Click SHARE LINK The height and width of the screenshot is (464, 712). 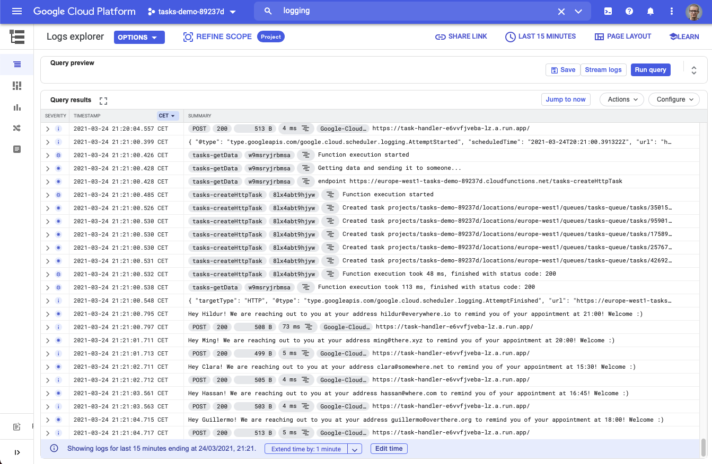(x=461, y=37)
